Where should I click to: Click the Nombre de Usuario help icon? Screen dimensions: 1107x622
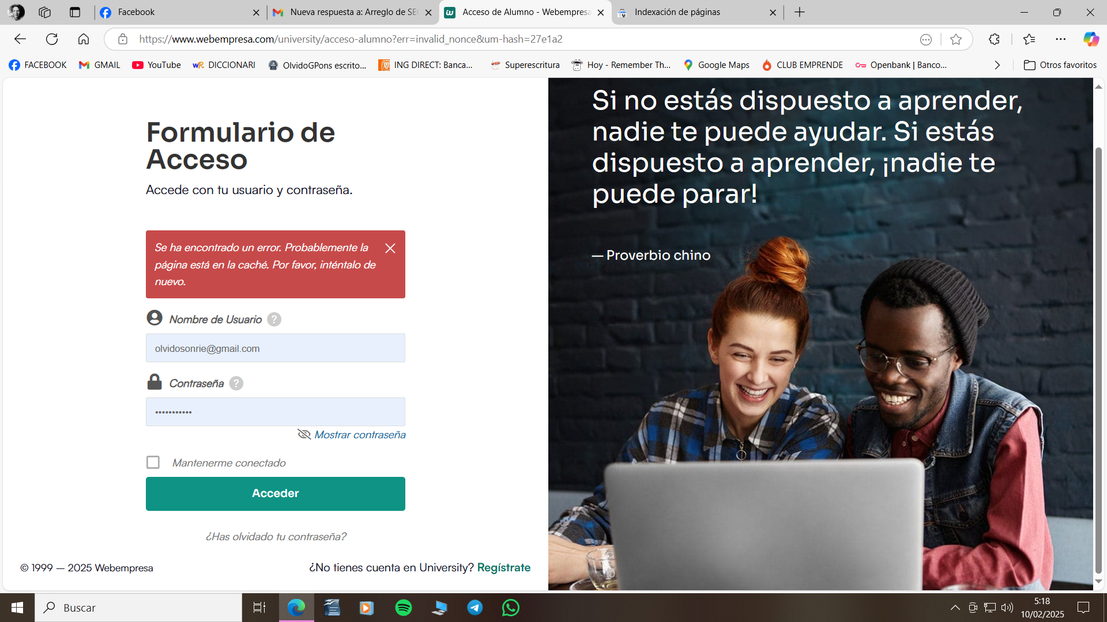[x=274, y=320]
